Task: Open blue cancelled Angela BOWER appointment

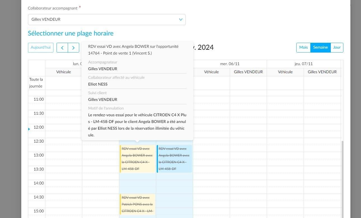Action: [x=174, y=159]
